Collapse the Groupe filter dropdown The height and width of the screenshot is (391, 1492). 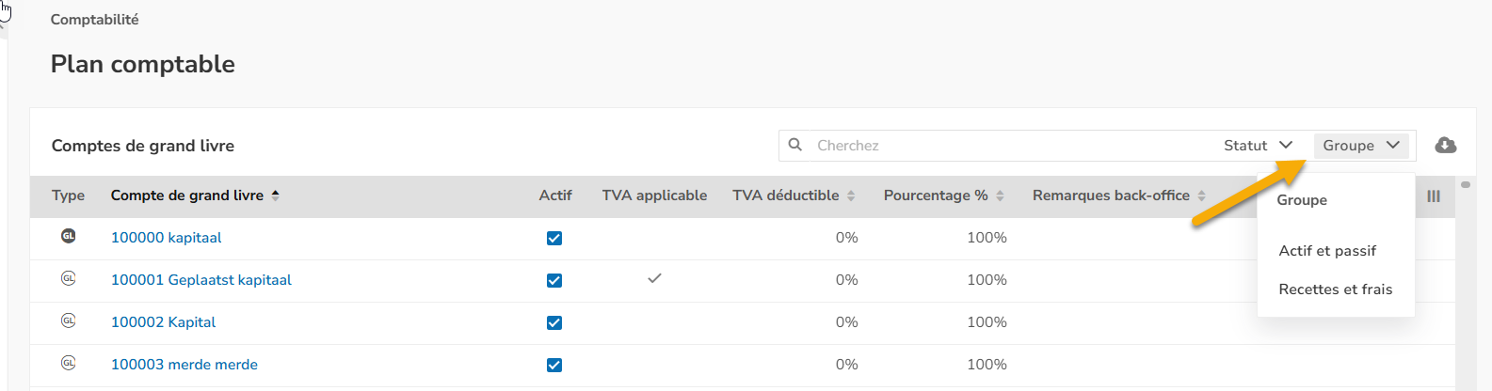pos(1361,145)
